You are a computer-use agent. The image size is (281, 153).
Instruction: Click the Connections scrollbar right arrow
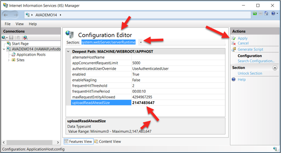[x=58, y=142]
